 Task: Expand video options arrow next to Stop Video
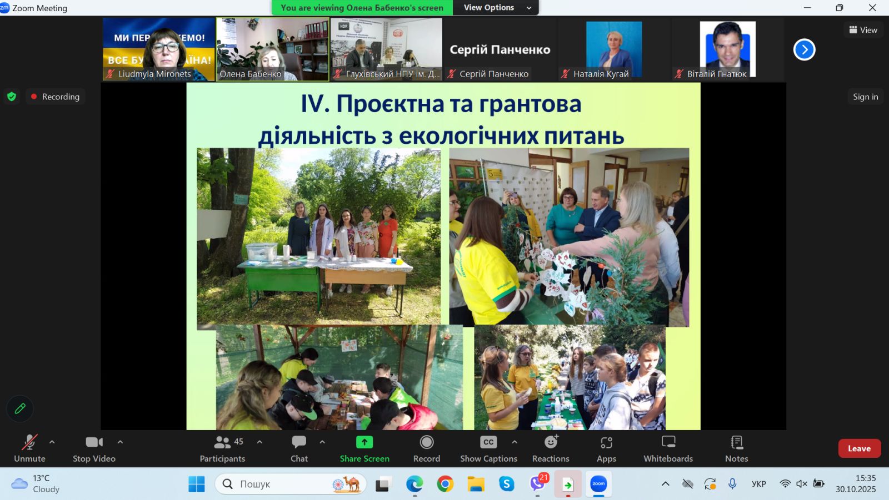(x=120, y=442)
